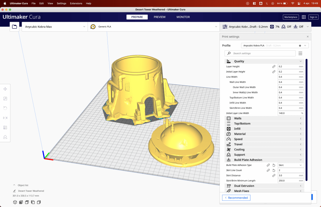Image resolution: width=321 pixels, height=207 pixels.
Task: Click link icon for Skirt Line Count
Action: [268, 170]
